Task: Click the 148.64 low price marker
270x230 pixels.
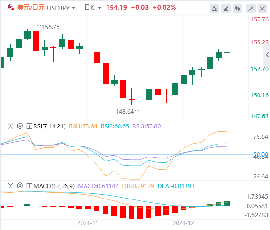Action: [125, 112]
